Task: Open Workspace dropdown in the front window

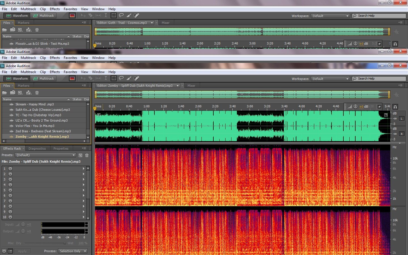Action: tap(330, 79)
